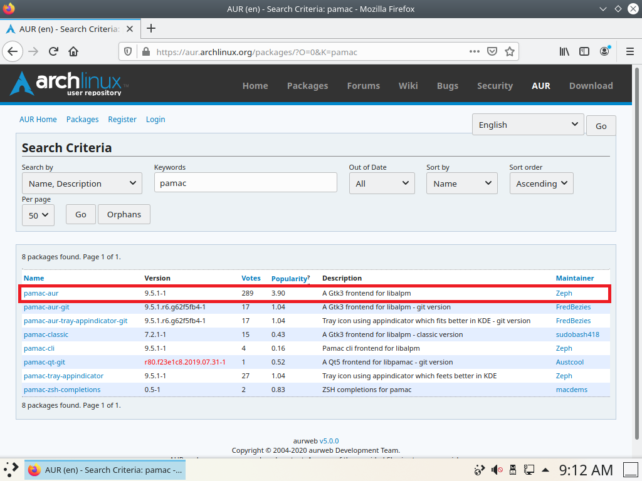Open the Firefox account icon

point(604,51)
